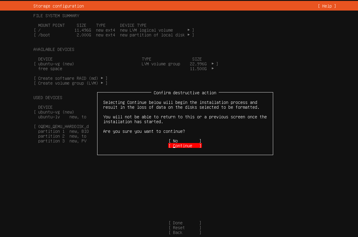358x237 pixels.
Task: Expand arrow for root mount point row
Action: tap(189, 30)
